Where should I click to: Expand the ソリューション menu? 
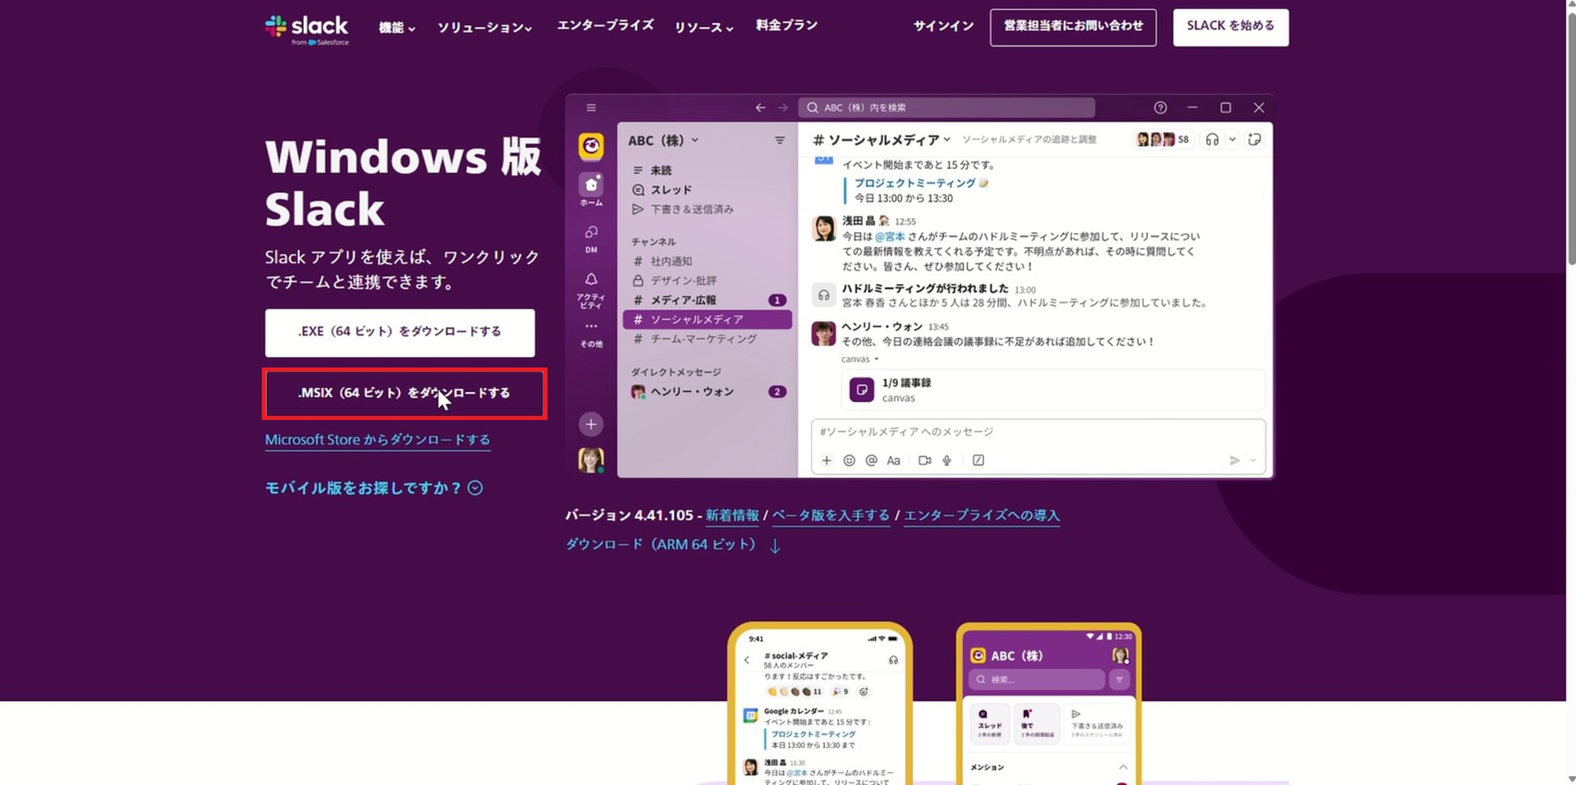coord(484,27)
